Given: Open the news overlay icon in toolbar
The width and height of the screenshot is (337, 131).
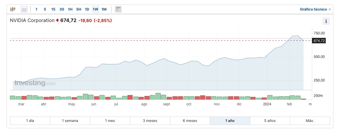Looking at the screenshot, I should click(118, 9).
